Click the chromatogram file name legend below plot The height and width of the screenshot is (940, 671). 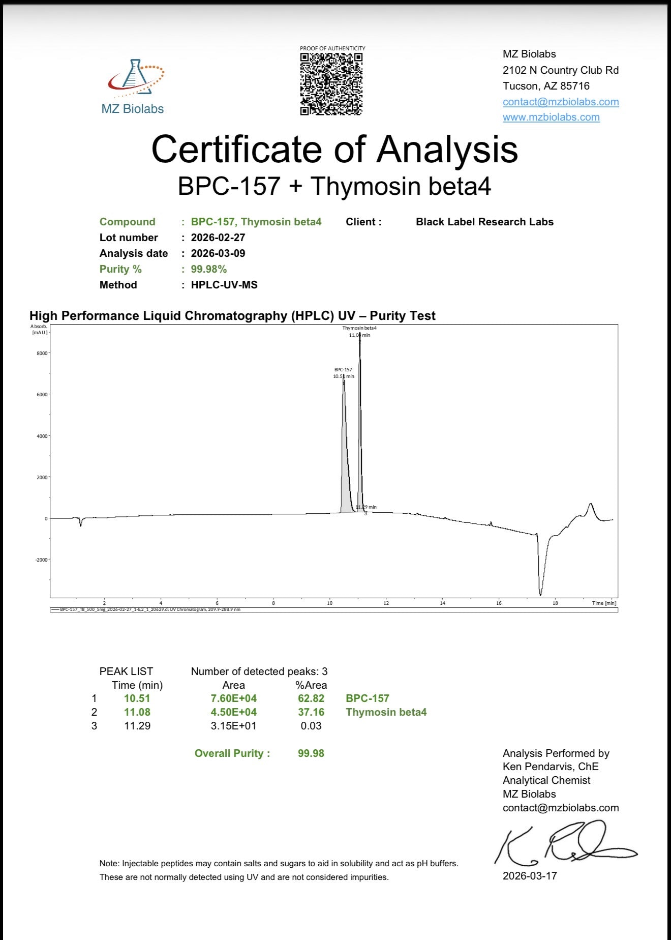[150, 609]
